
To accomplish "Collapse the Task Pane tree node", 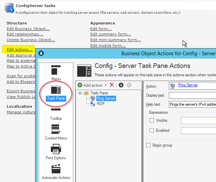I will coord(80,93).
